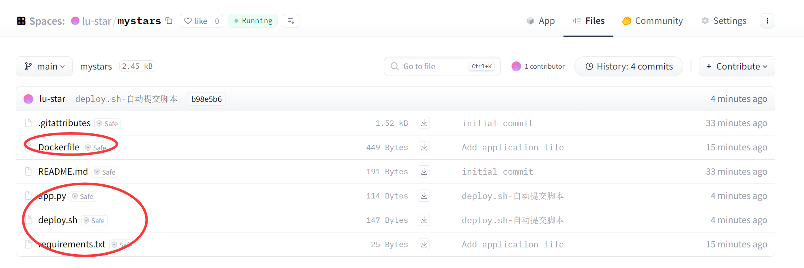Download the .gitattributes file
Screen dimensions: 804x268
[424, 123]
